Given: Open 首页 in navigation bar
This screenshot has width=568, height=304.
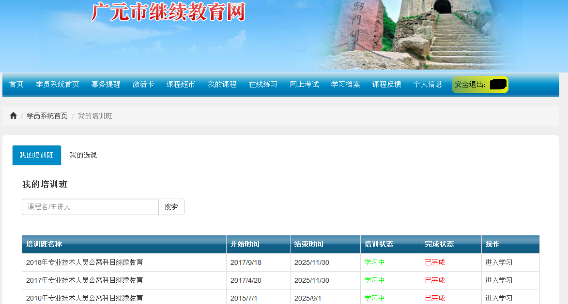Looking at the screenshot, I should 16,84.
